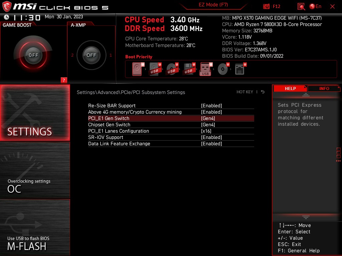Toggle the GAME BOOST knob
The image size is (342, 256).
33,55
